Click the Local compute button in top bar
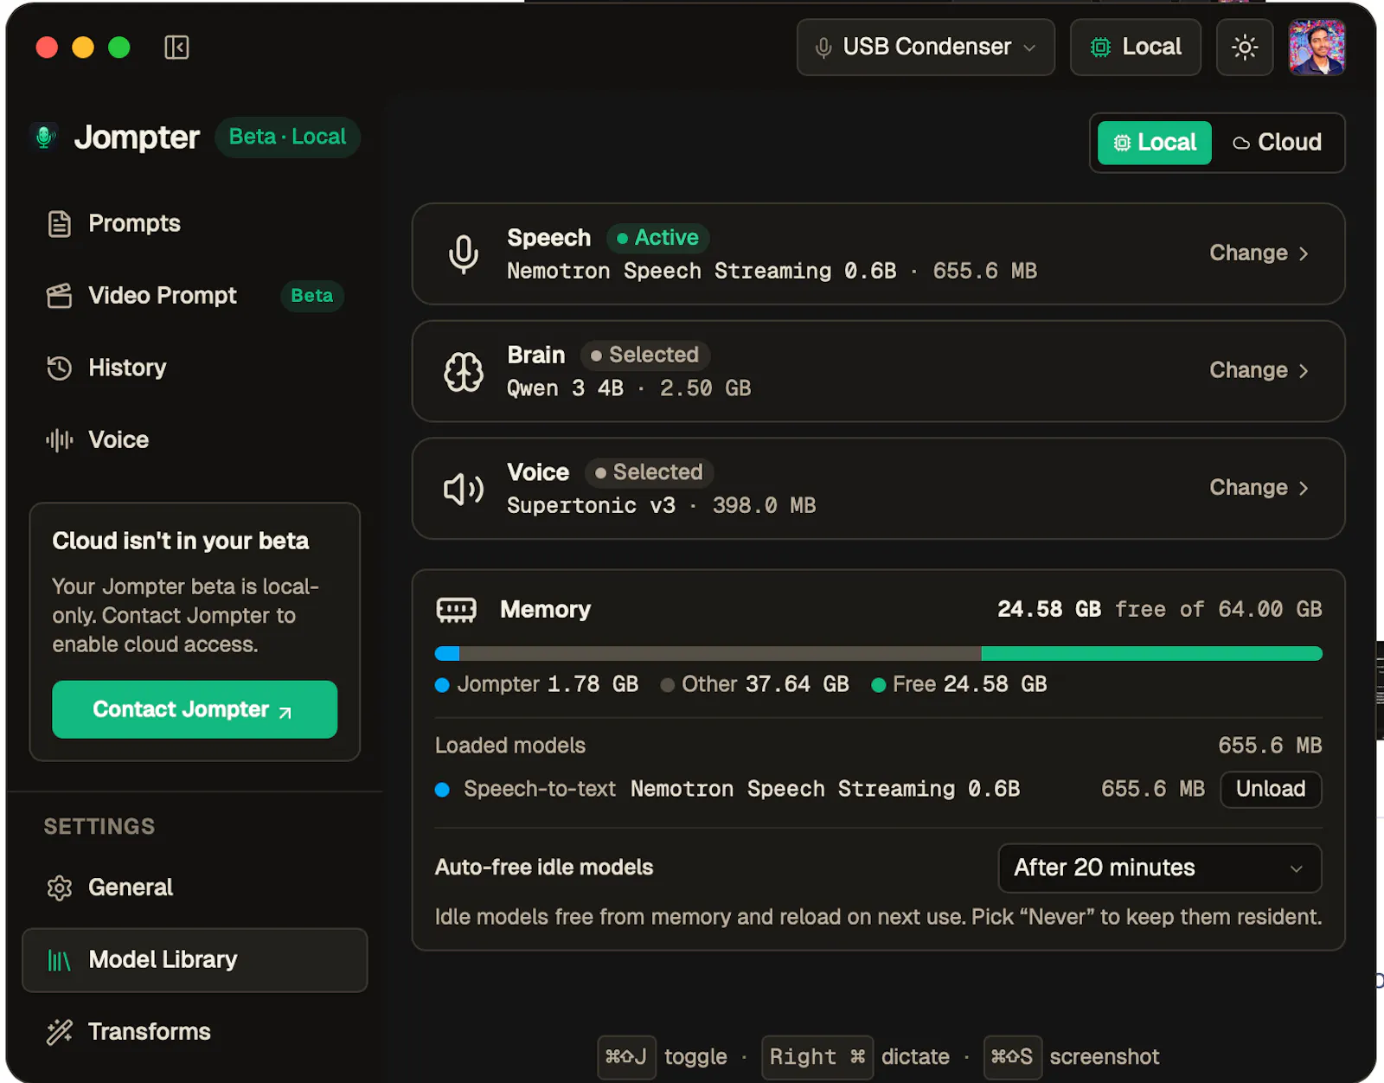This screenshot has height=1083, width=1384. pyautogui.click(x=1136, y=48)
